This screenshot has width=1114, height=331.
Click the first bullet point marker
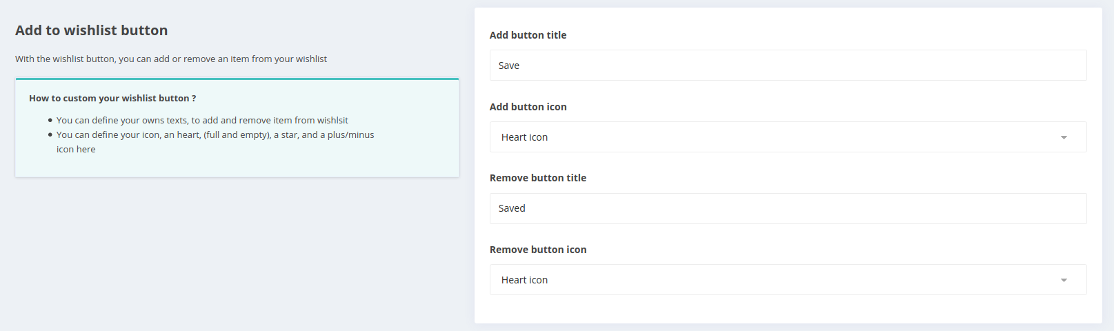[x=50, y=120]
